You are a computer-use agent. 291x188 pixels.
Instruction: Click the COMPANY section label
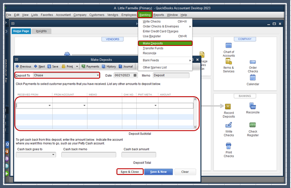click(x=244, y=39)
